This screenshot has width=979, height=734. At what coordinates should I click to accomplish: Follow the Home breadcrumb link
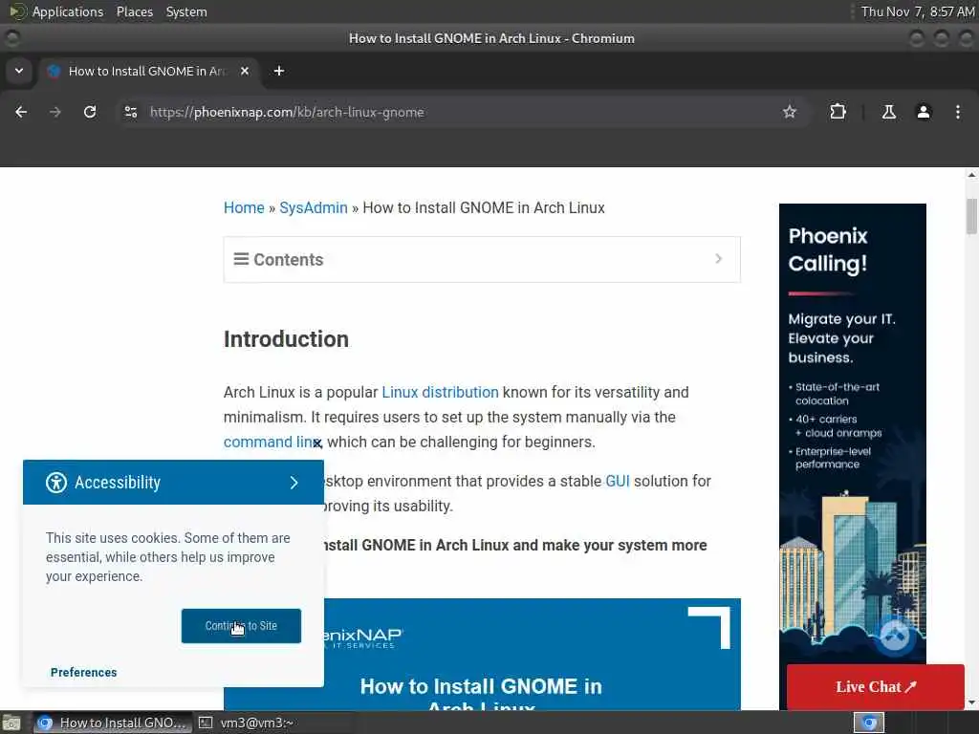coord(244,207)
